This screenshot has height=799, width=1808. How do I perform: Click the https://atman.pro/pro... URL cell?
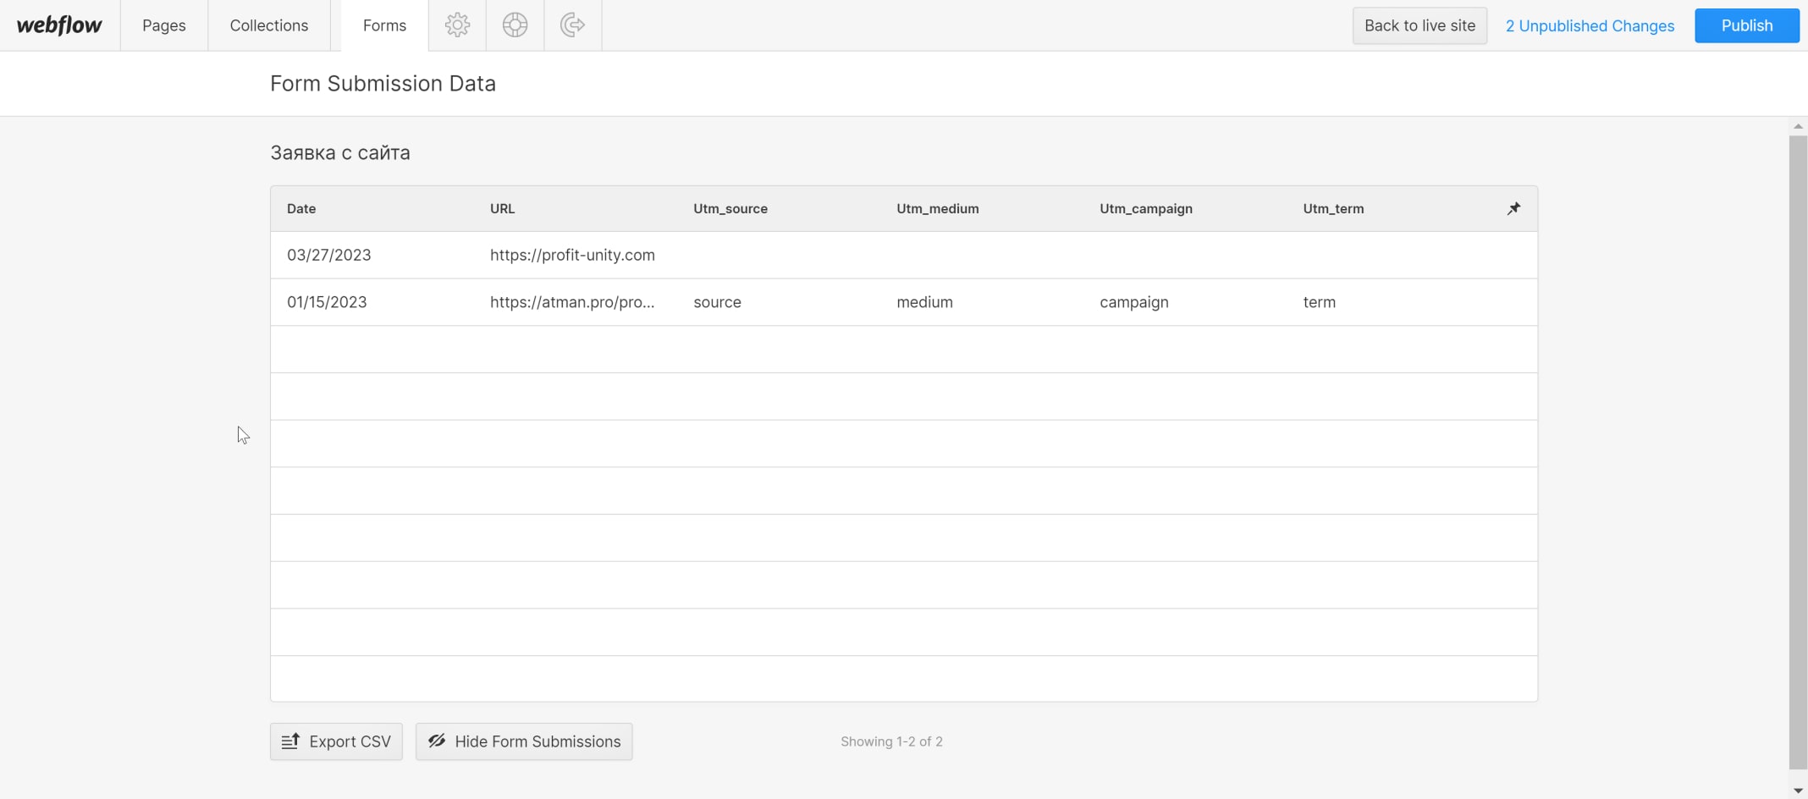point(572,302)
